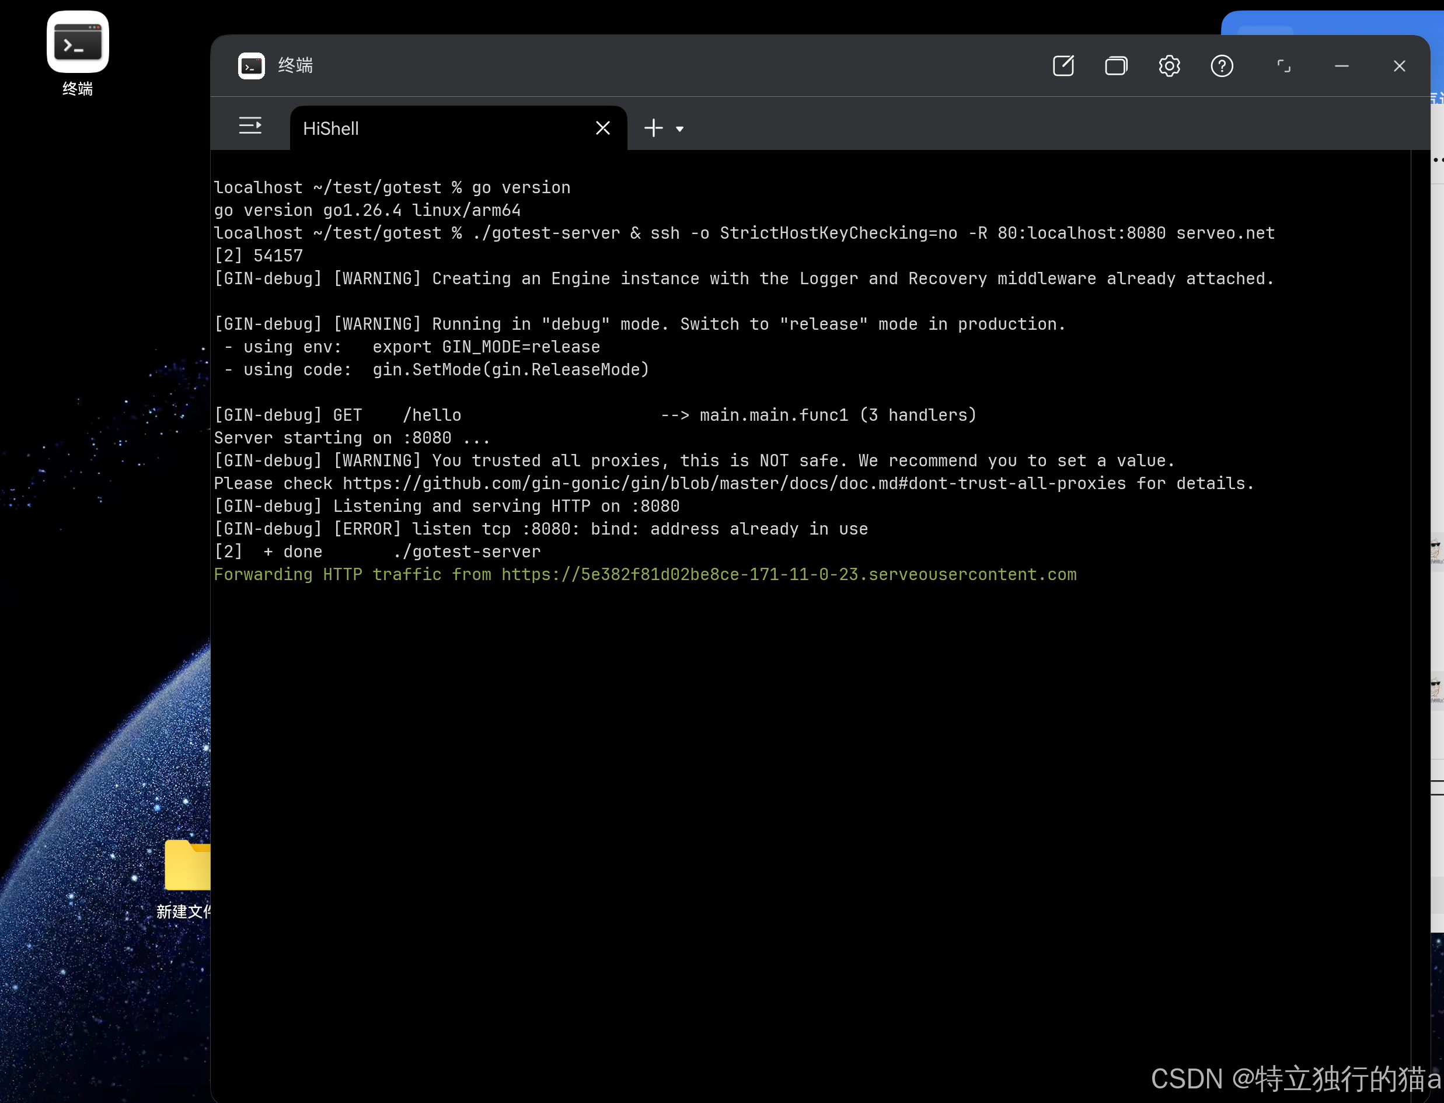Open the yellow folder on desktop
Viewport: 1444px width, 1103px height.
click(188, 865)
